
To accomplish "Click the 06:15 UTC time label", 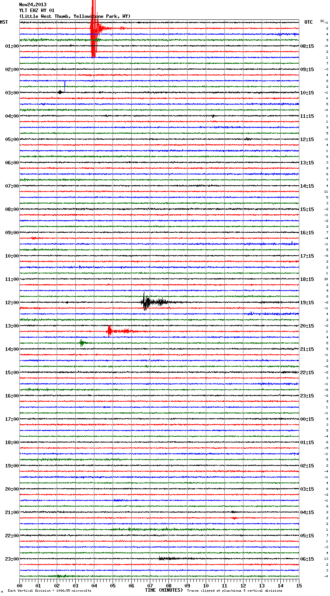I will coord(307,559).
